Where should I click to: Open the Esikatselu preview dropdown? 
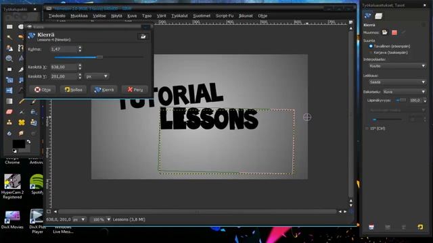click(x=405, y=92)
